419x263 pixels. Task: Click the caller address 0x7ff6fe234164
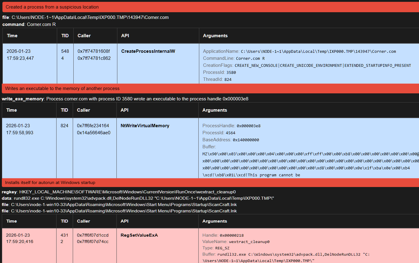[93, 126]
